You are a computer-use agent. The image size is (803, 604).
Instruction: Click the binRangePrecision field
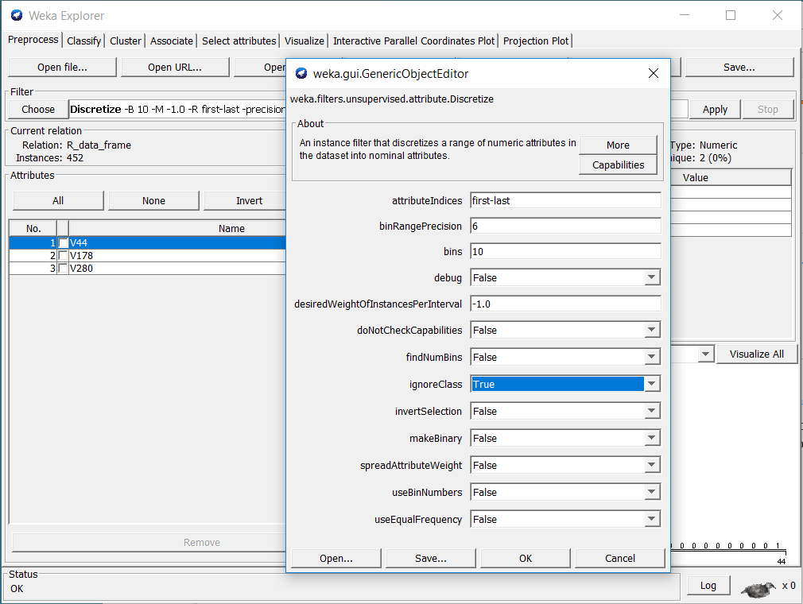coord(565,226)
